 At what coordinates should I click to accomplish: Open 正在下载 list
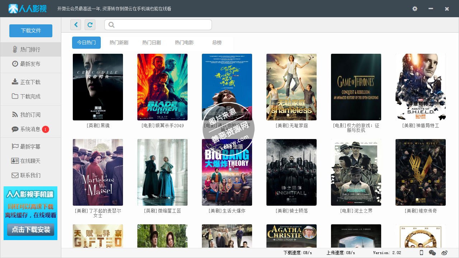[30, 82]
